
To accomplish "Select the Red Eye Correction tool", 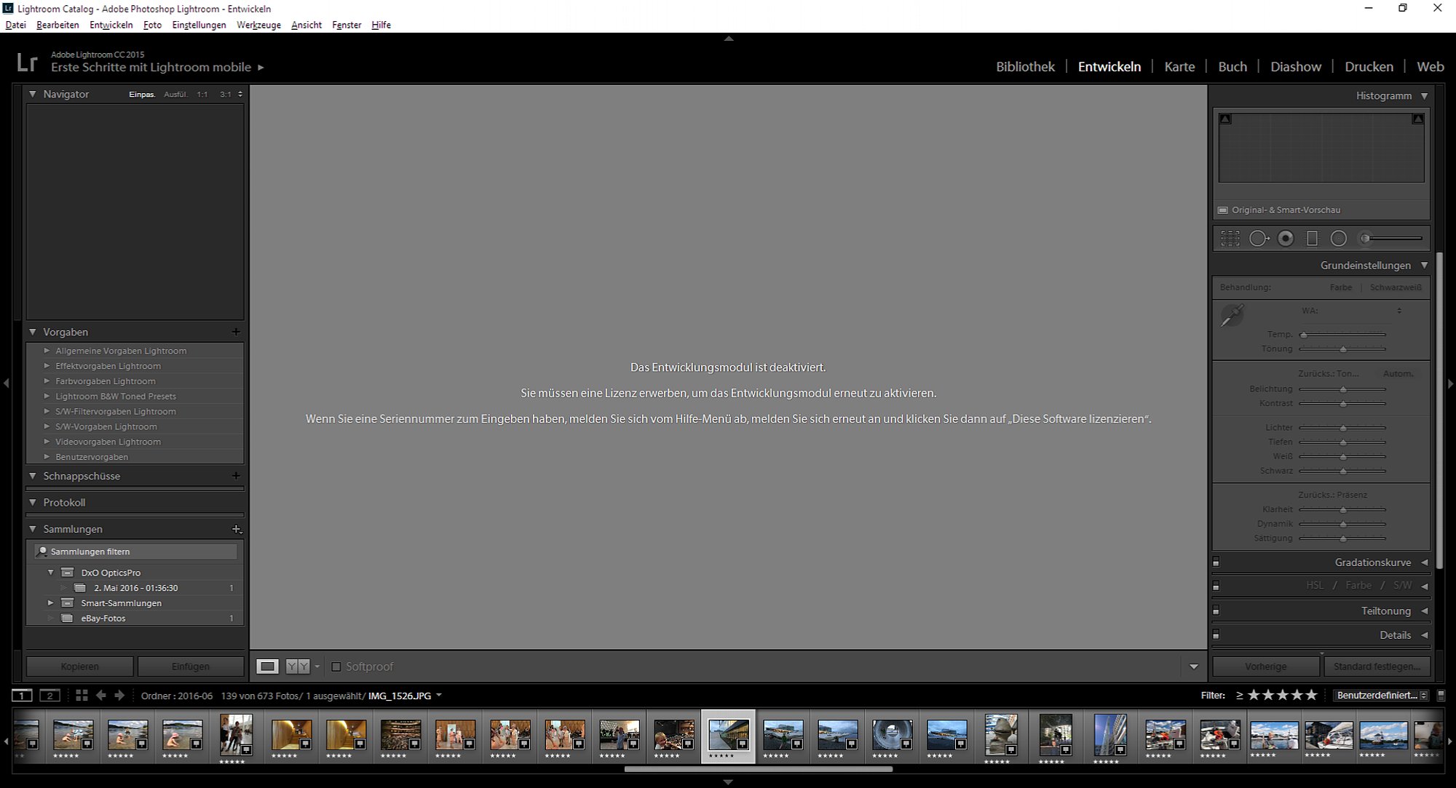I will (x=1286, y=239).
